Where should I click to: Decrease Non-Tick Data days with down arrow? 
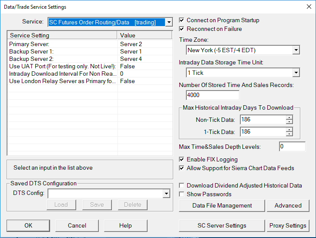289,122
